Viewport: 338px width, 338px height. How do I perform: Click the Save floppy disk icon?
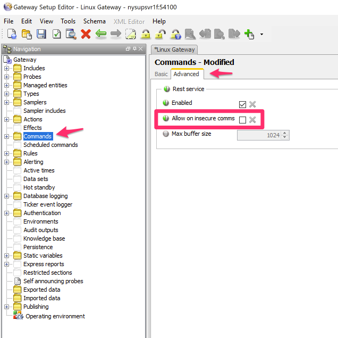click(x=41, y=35)
